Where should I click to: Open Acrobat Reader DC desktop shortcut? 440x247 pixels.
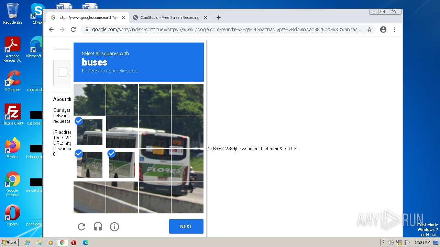click(12, 49)
